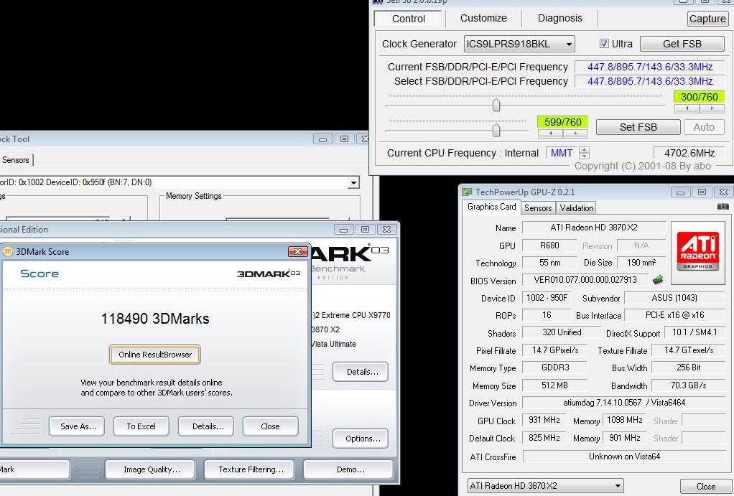Click the 70.3 GB/s Bandwidth value

[688, 385]
